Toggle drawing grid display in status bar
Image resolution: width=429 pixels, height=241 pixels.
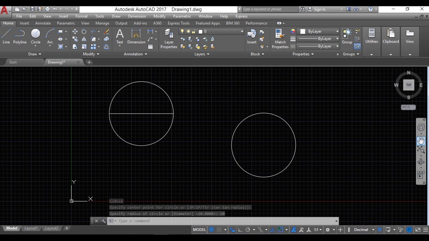(211, 230)
